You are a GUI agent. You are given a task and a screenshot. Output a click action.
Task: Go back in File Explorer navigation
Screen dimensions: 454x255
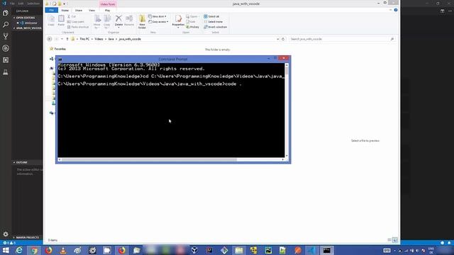pos(50,39)
